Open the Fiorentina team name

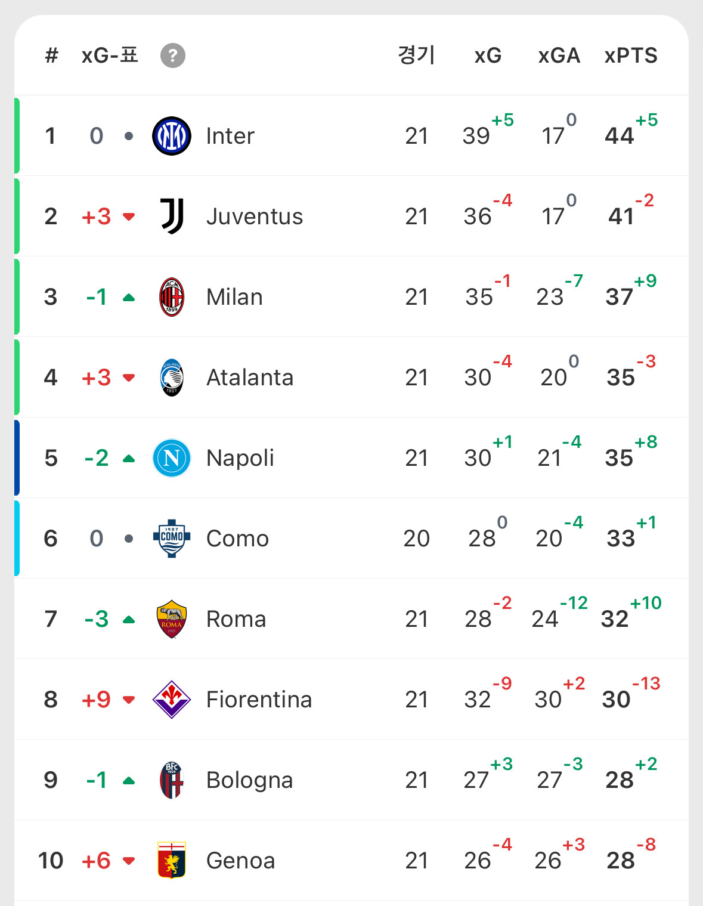(x=259, y=700)
